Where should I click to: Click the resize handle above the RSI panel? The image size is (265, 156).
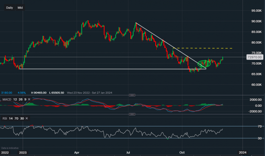click(x=132, y=114)
